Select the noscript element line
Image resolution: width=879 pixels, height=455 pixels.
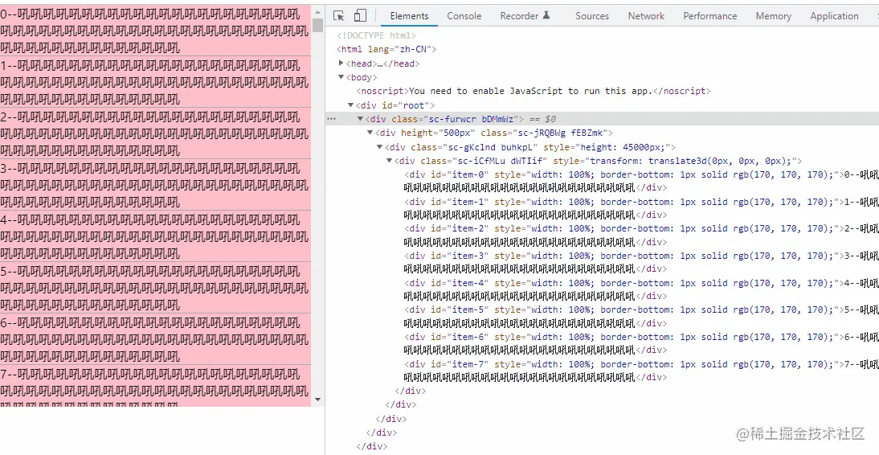point(534,91)
